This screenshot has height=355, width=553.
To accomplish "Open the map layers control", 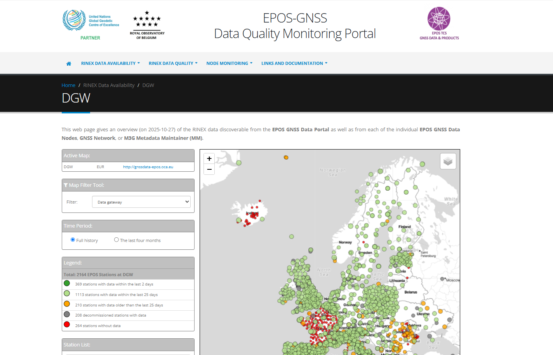I will pyautogui.click(x=448, y=161).
